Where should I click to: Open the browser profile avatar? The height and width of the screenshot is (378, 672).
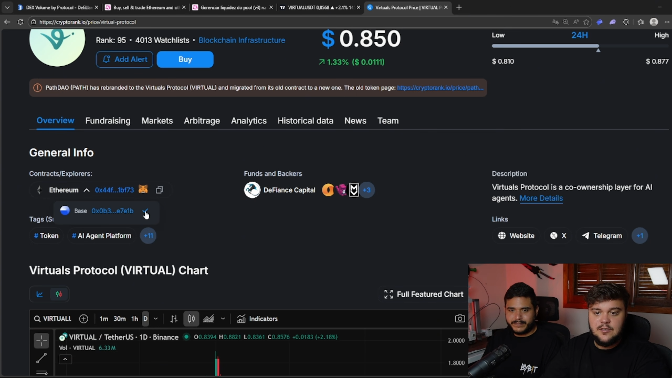point(654,22)
